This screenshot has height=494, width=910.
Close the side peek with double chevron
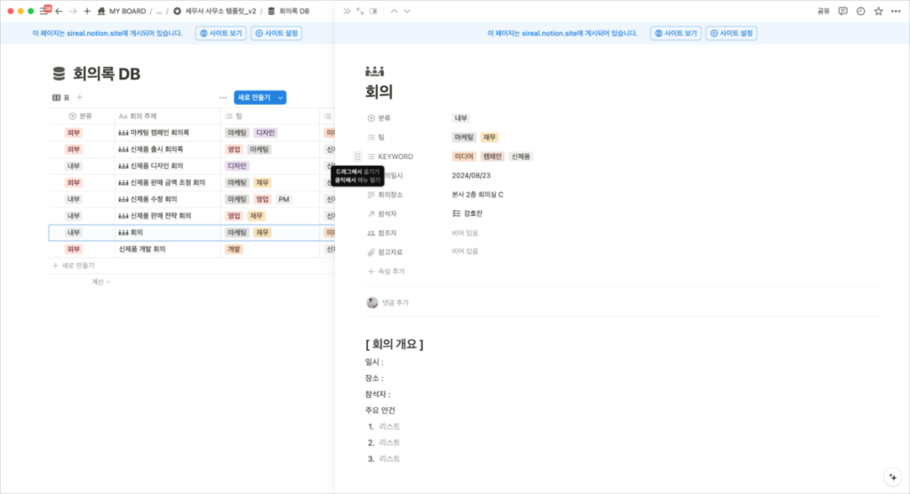click(x=347, y=11)
